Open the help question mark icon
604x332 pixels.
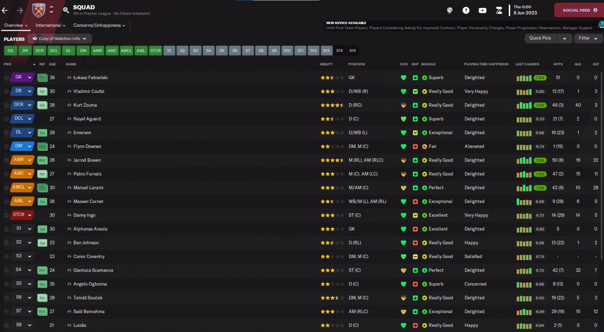coord(466,10)
